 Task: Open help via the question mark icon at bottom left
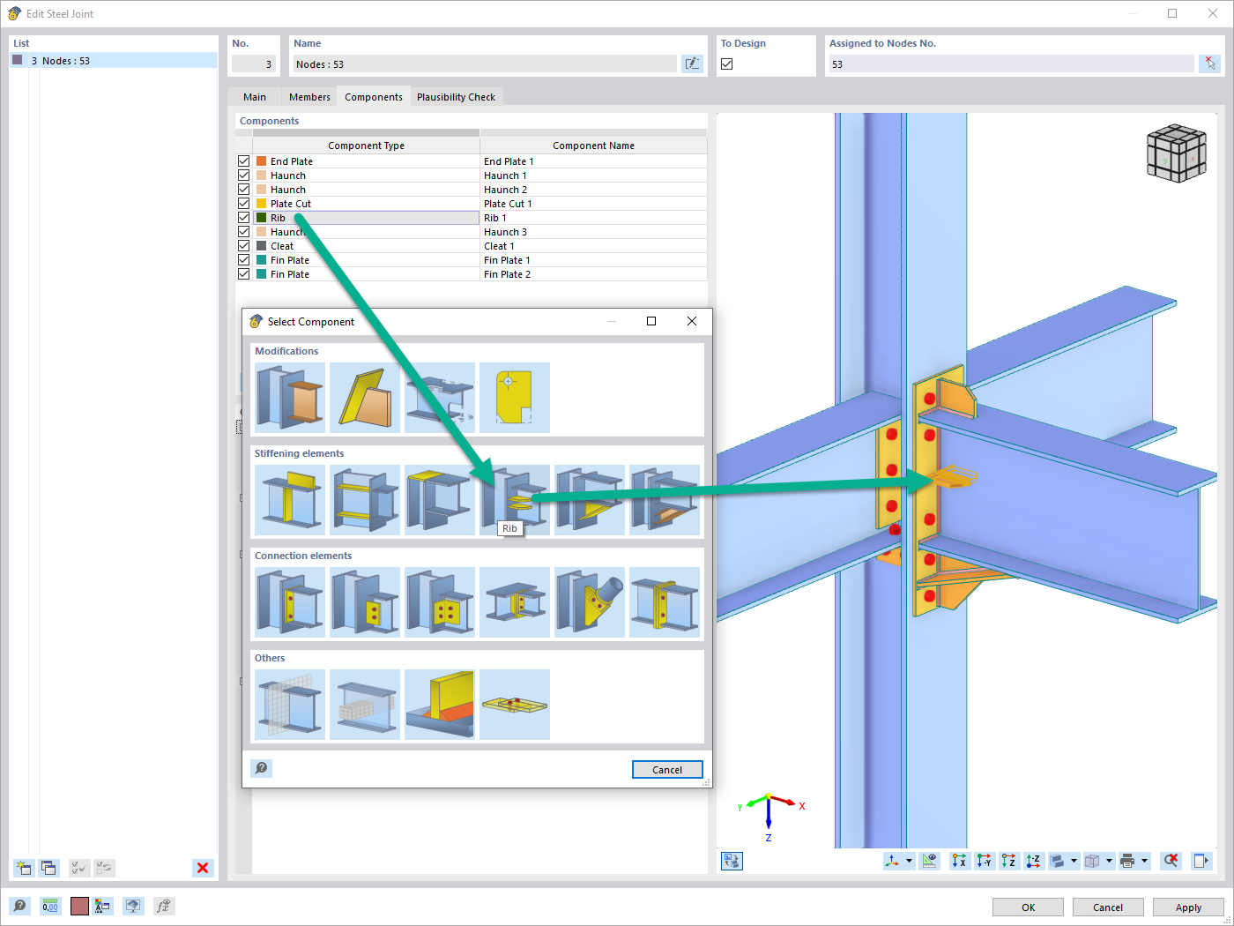point(19,906)
